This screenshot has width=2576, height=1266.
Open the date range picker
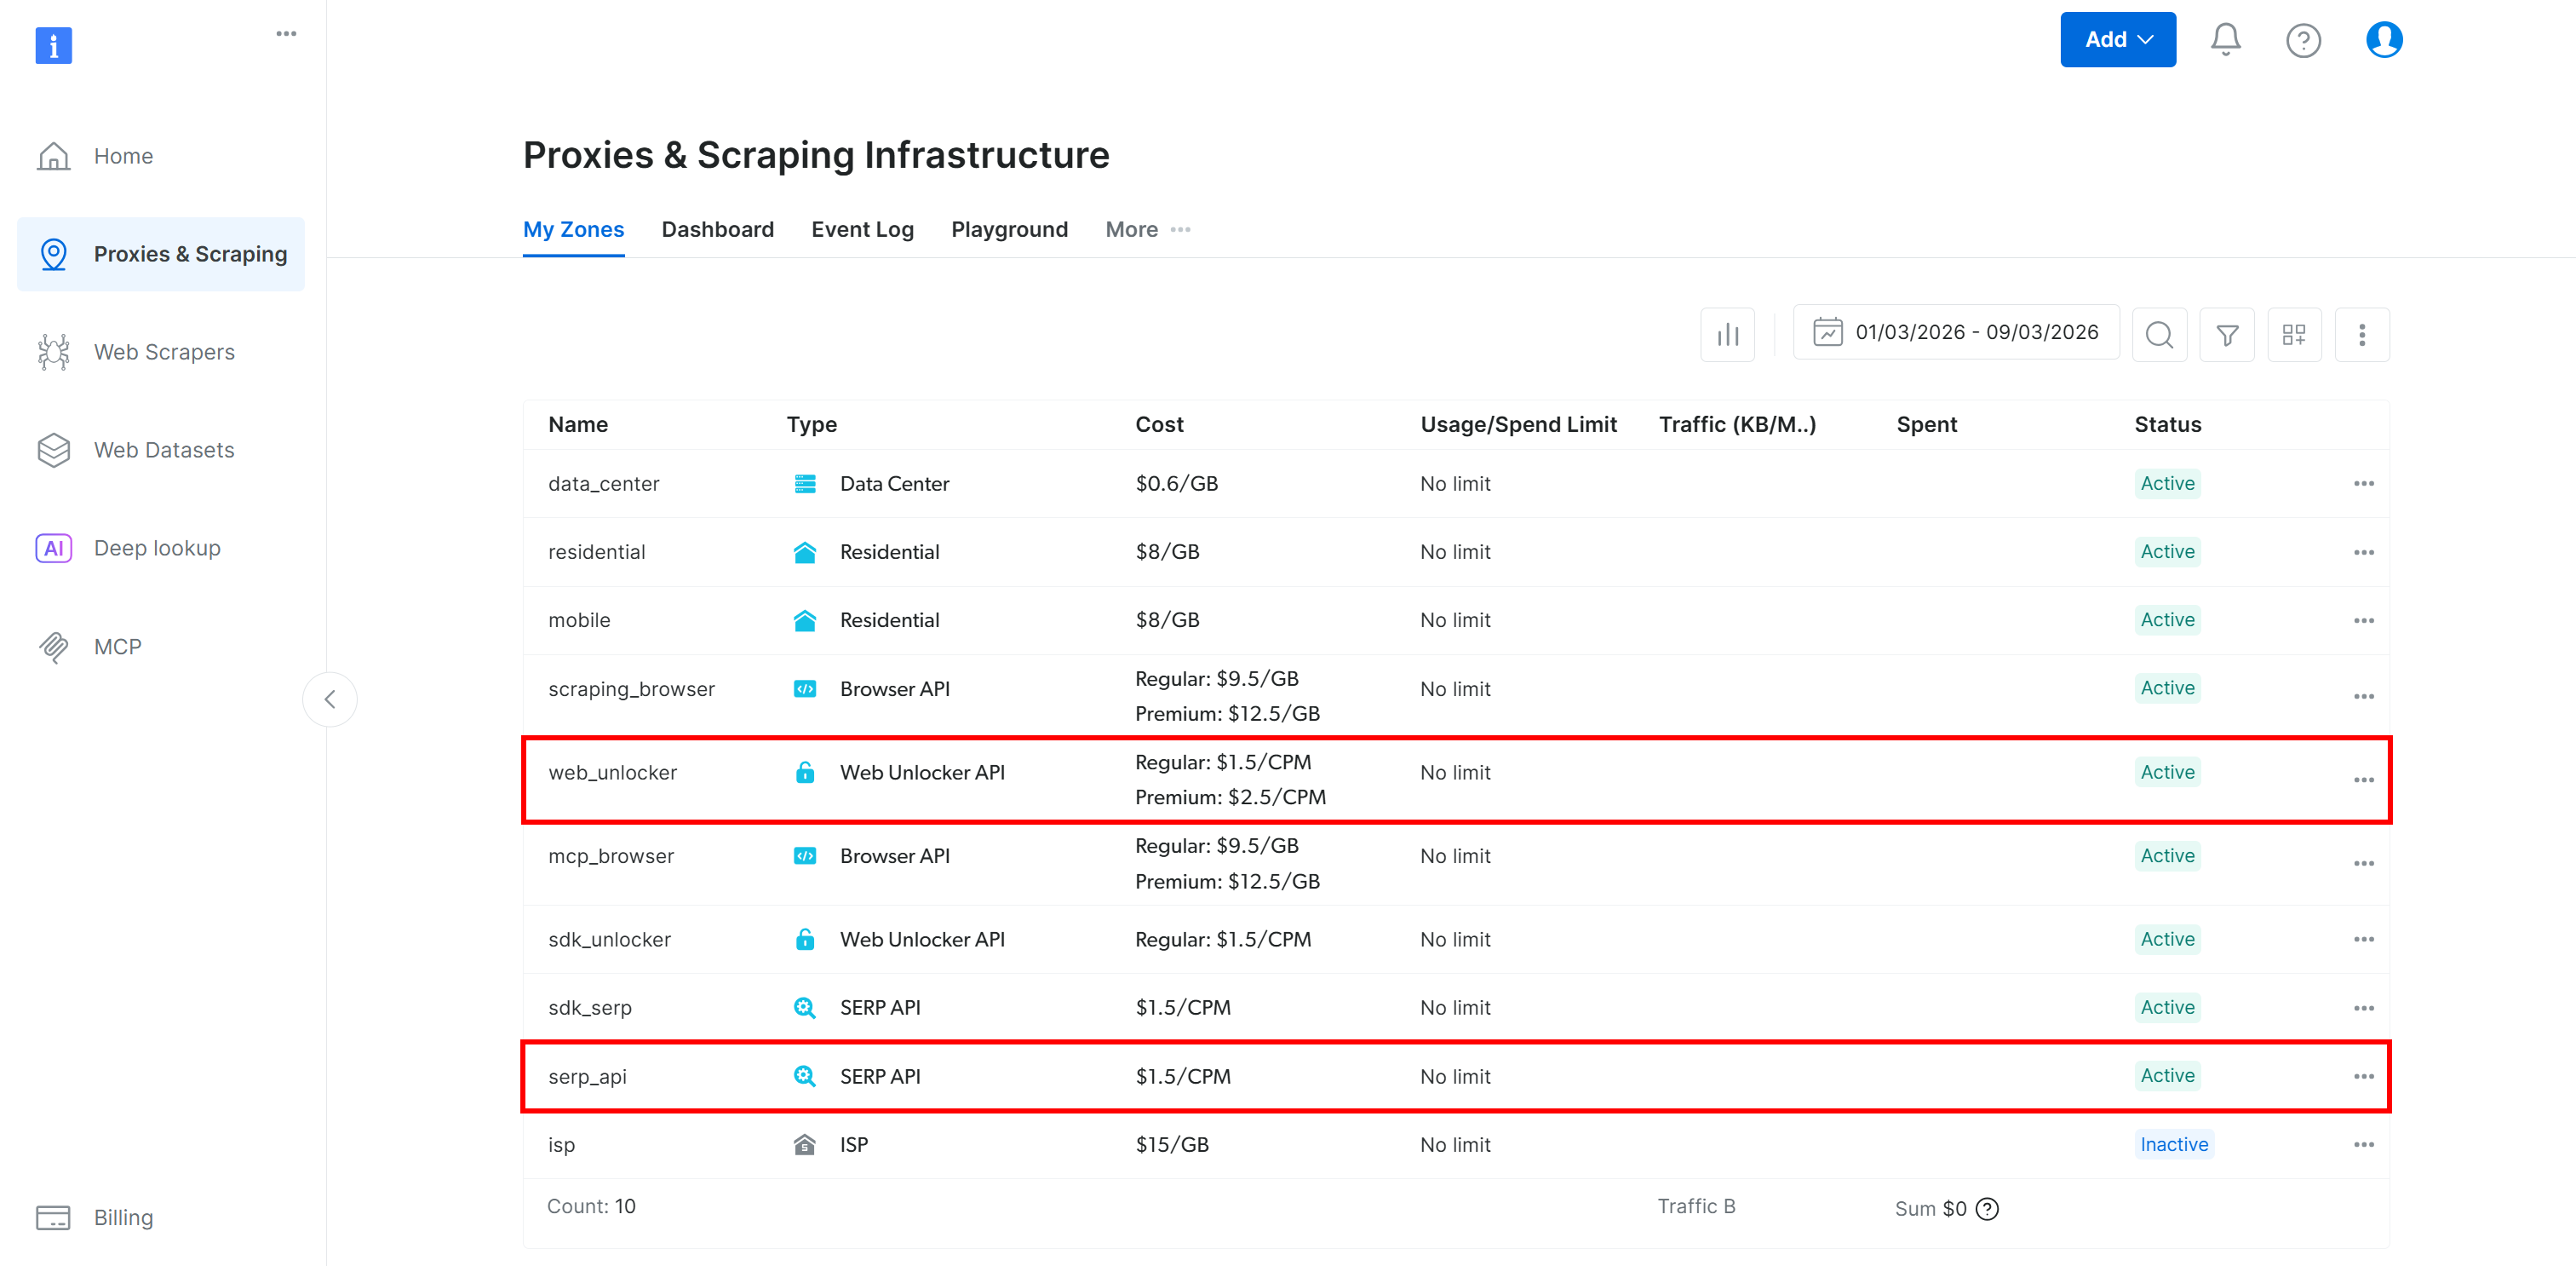coord(1955,332)
